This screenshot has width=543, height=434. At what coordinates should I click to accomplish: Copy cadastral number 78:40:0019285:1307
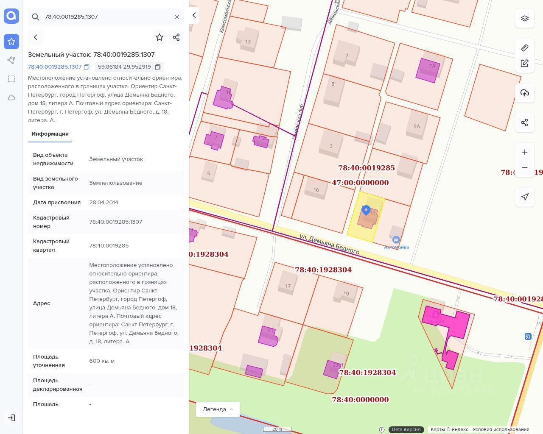click(87, 67)
